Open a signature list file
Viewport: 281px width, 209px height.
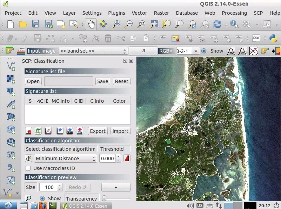33,81
